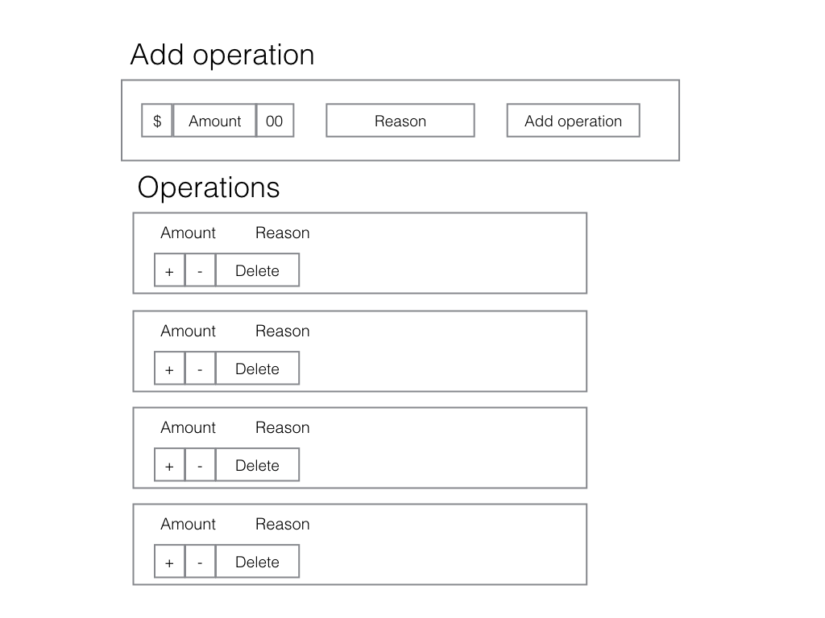Select the second operation's Reason label
825x618 pixels.
[x=283, y=331]
